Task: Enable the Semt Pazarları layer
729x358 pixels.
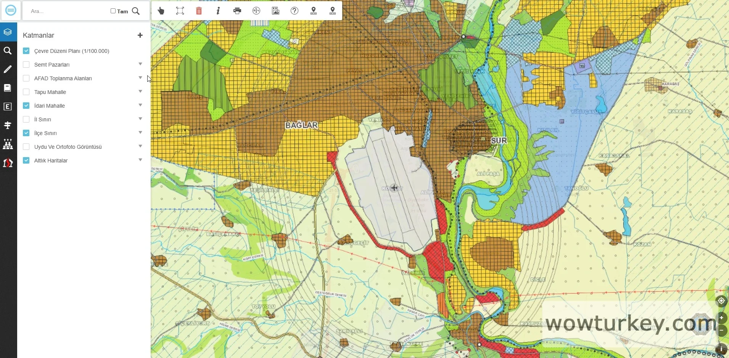Action: (26, 65)
